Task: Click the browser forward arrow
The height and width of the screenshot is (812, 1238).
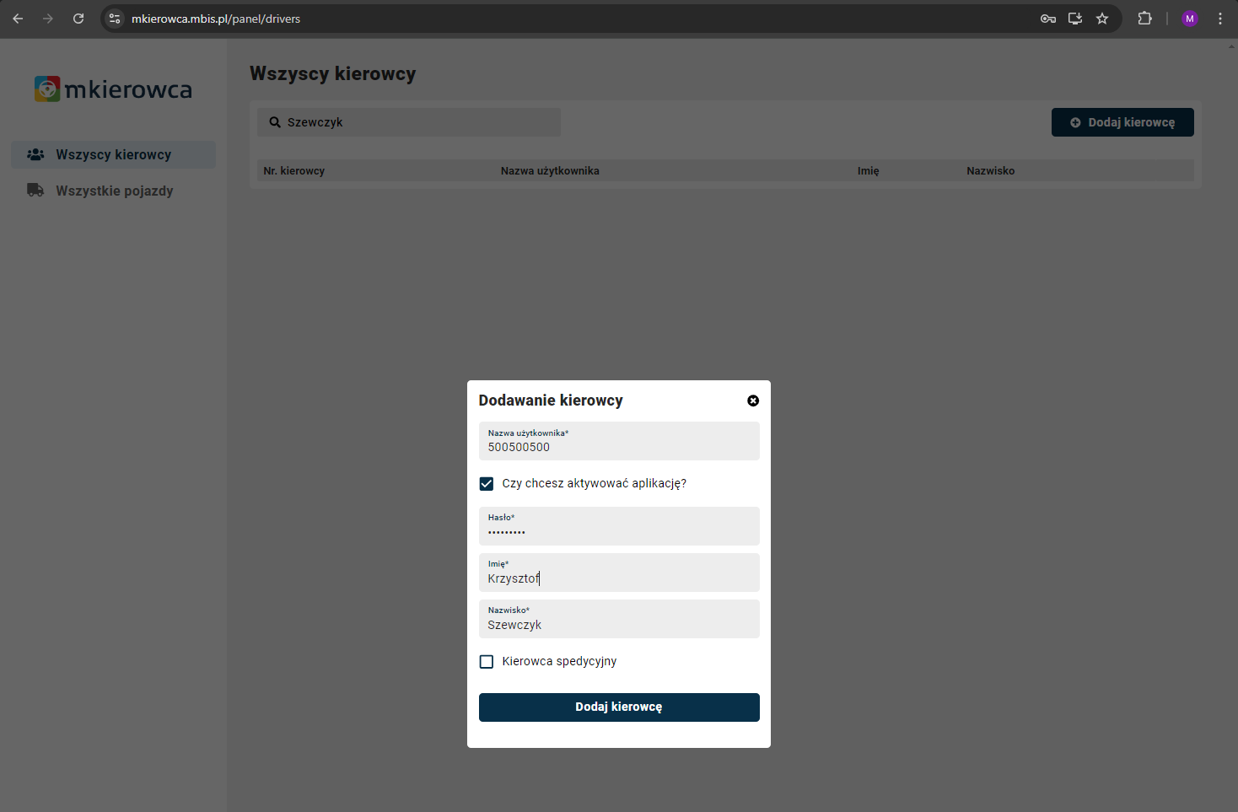Action: 48,19
